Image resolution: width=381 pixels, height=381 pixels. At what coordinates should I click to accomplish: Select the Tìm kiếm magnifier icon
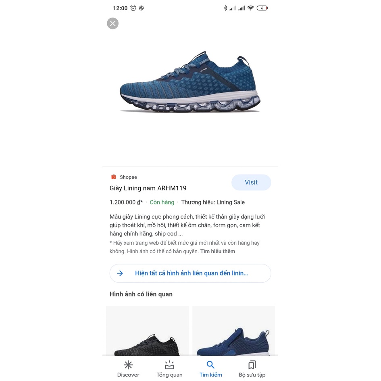tap(210, 364)
